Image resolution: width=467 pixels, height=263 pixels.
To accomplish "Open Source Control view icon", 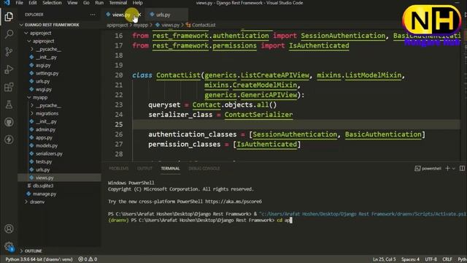I will point(9,52).
